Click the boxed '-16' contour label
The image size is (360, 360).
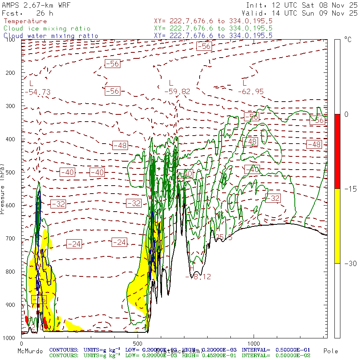coord(39,300)
